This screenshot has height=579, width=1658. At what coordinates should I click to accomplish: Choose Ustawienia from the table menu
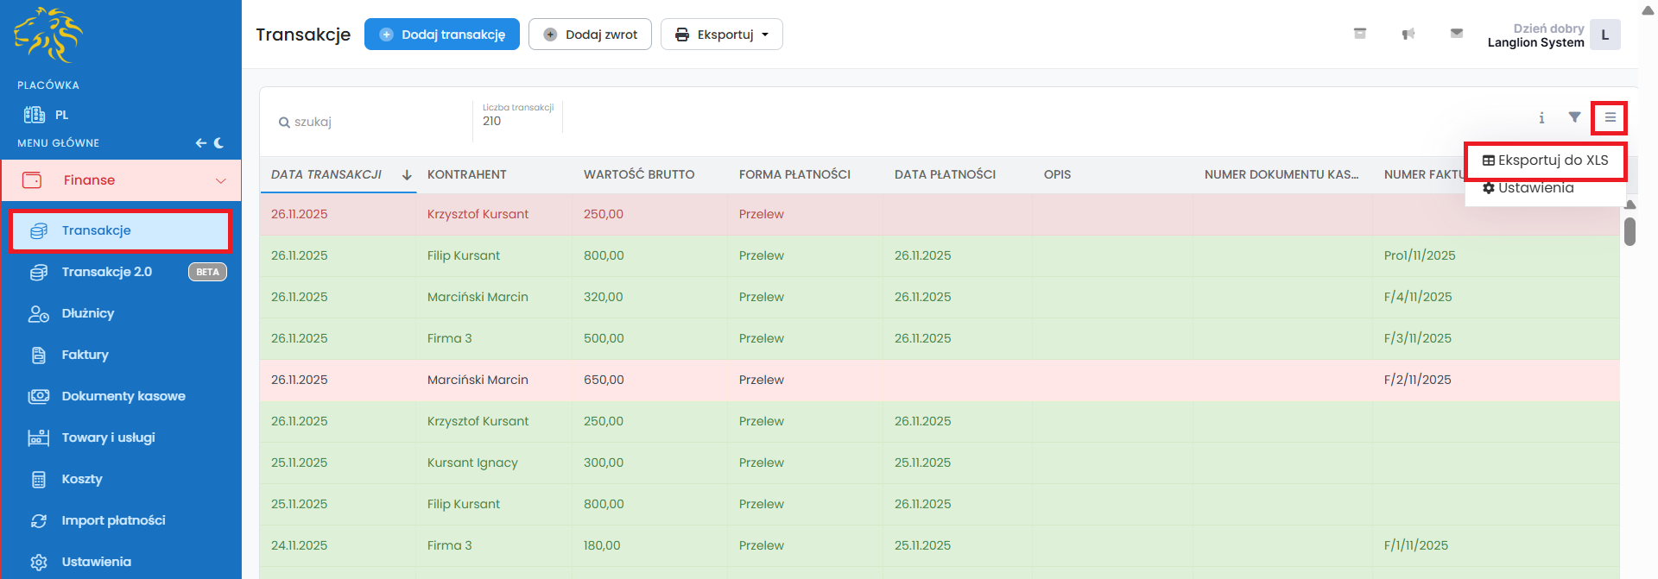1528,188
